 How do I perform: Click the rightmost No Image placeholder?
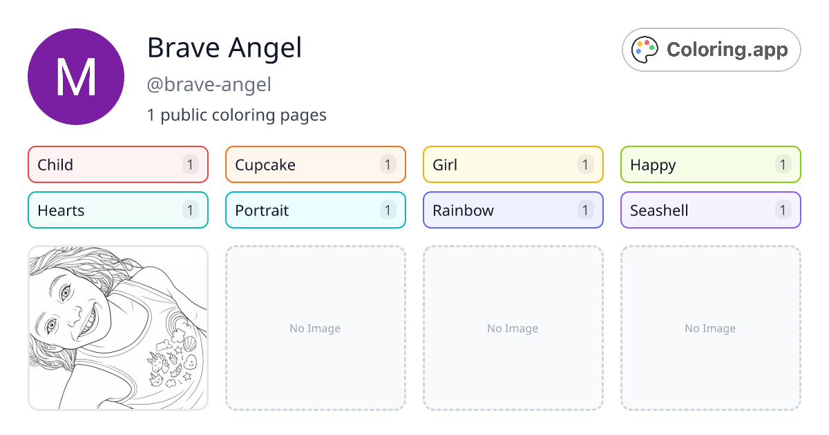click(710, 328)
